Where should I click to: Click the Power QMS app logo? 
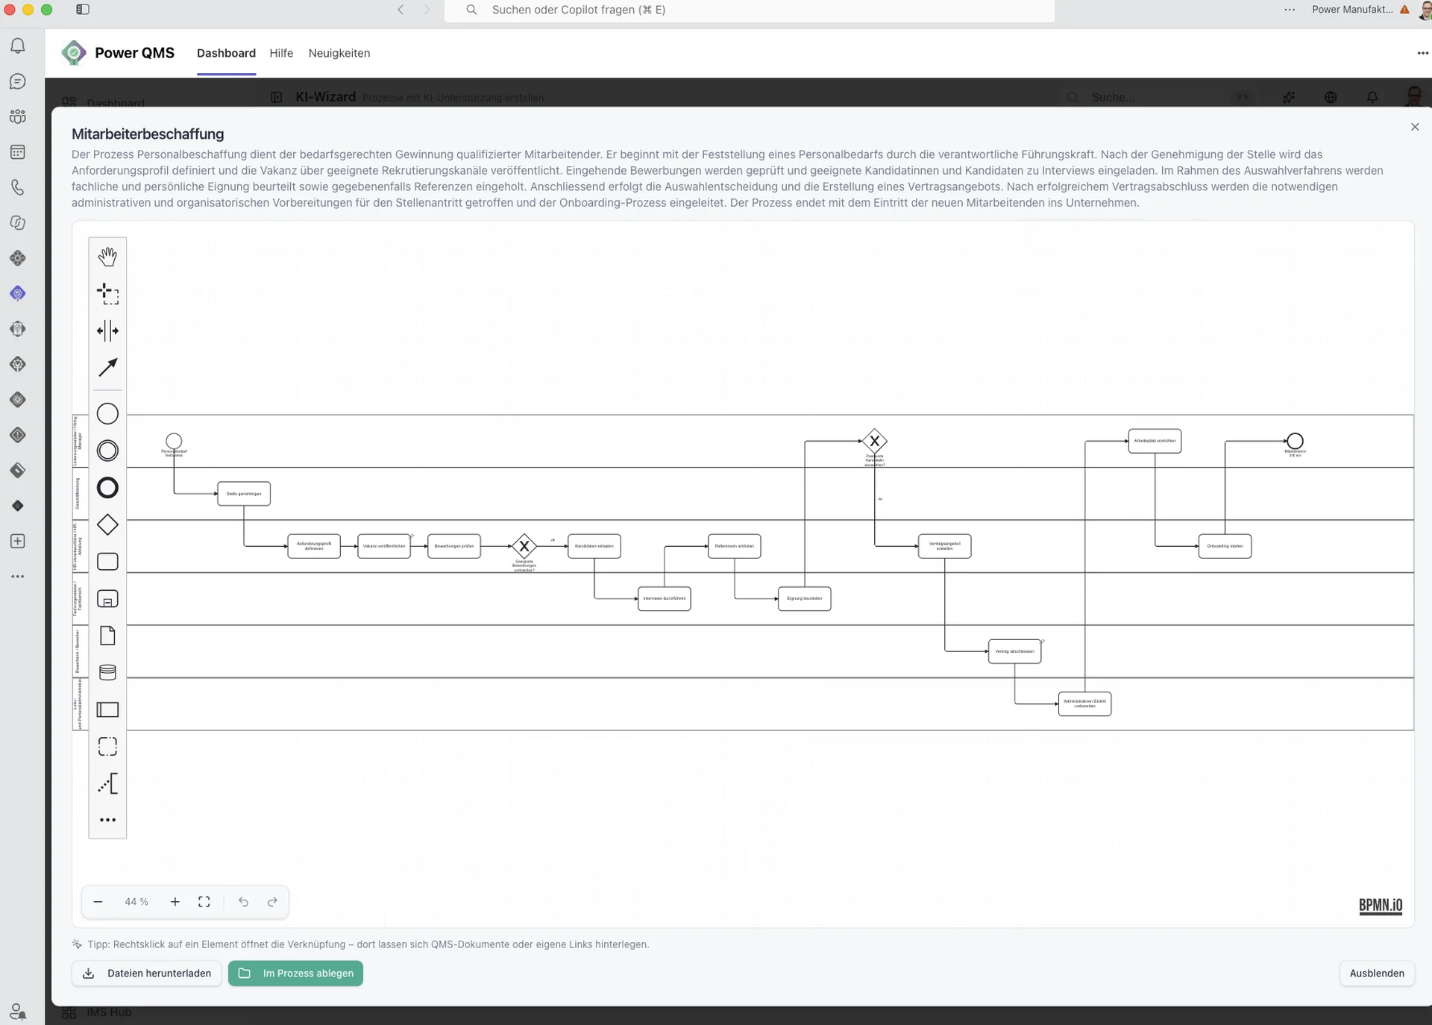[x=73, y=53]
